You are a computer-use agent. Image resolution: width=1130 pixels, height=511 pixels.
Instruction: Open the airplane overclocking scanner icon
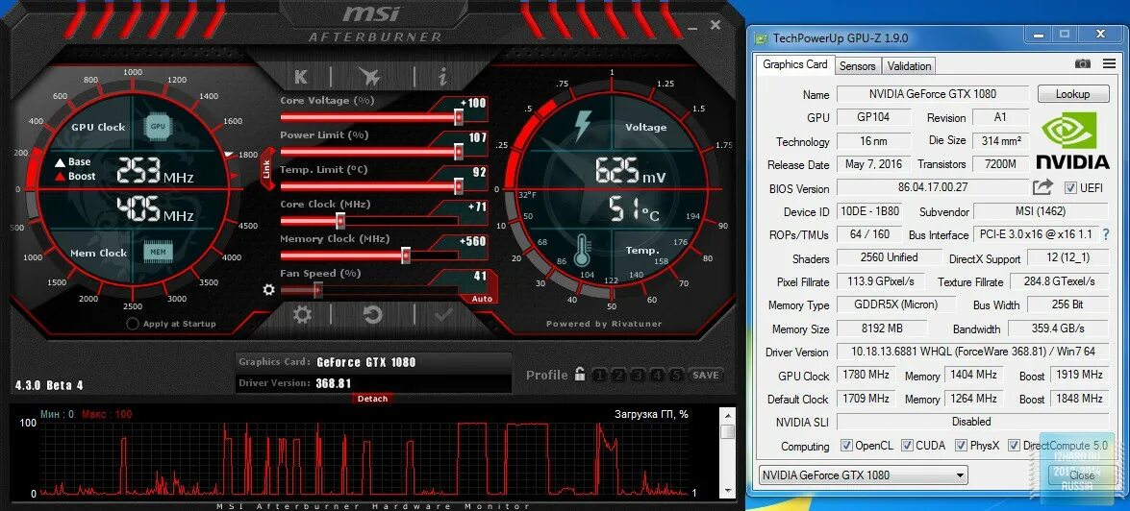click(369, 76)
